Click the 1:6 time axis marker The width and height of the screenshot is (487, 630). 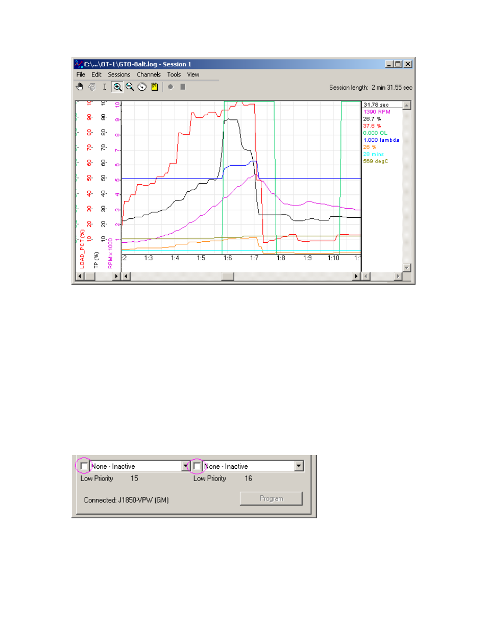click(x=228, y=258)
